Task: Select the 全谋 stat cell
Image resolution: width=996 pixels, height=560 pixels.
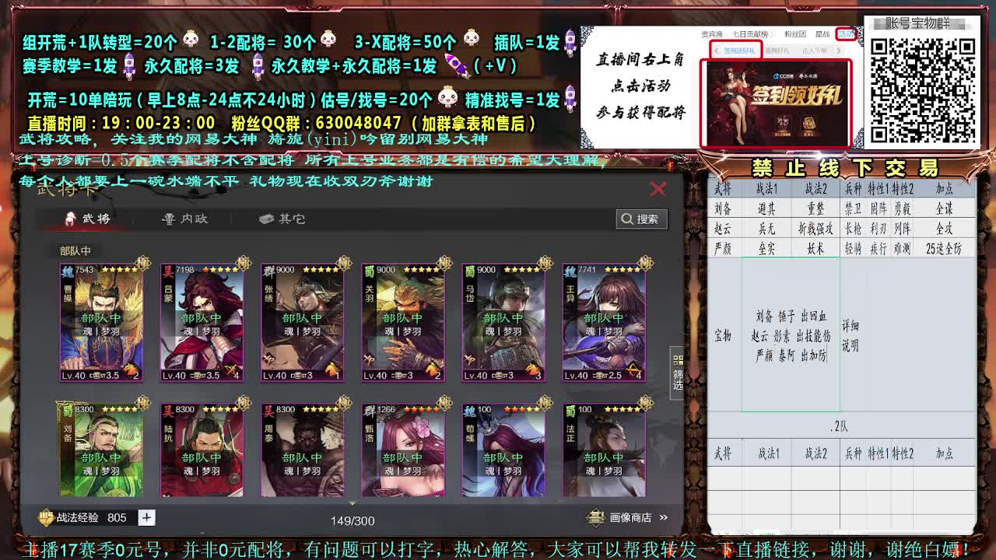Action: pos(945,209)
